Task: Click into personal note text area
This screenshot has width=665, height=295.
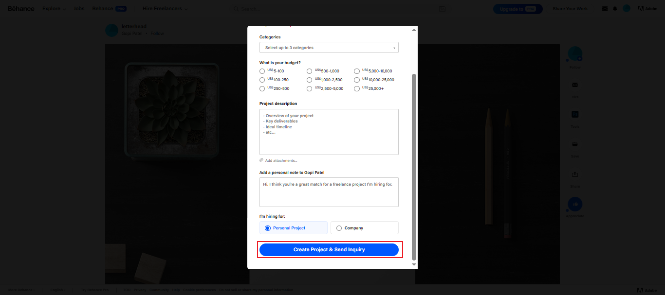Action: click(x=329, y=192)
